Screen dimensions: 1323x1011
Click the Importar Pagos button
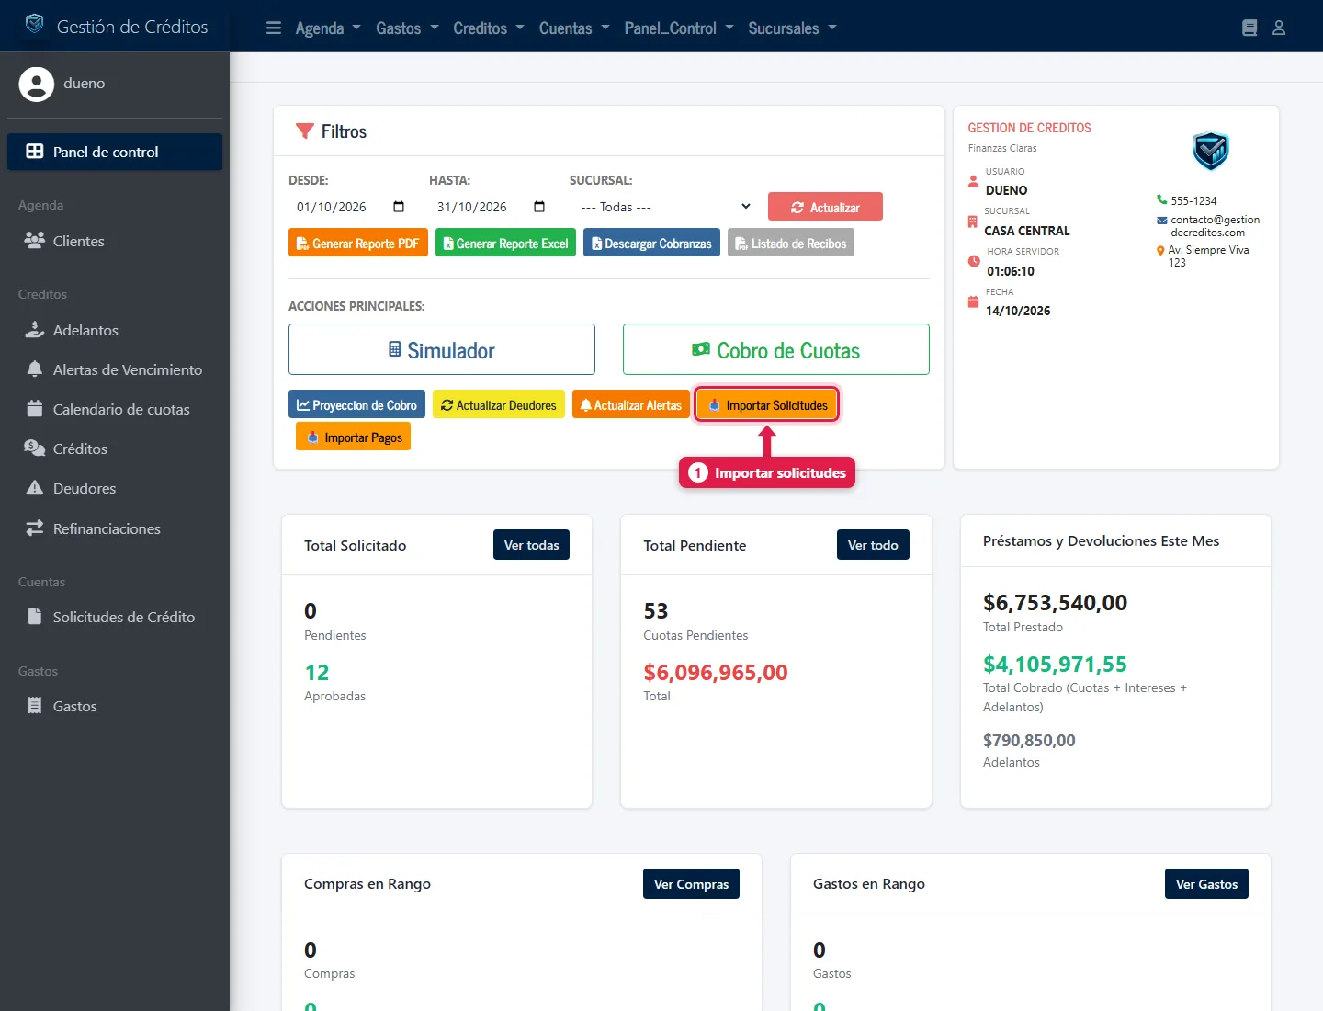353,437
